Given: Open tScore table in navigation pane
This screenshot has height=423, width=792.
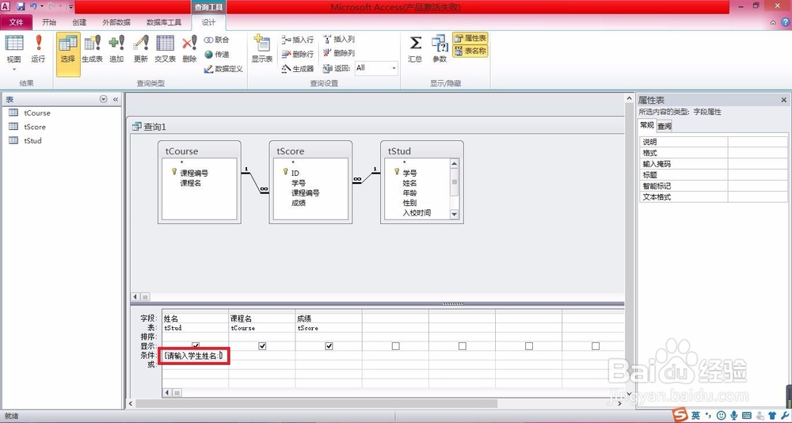Looking at the screenshot, I should point(35,127).
